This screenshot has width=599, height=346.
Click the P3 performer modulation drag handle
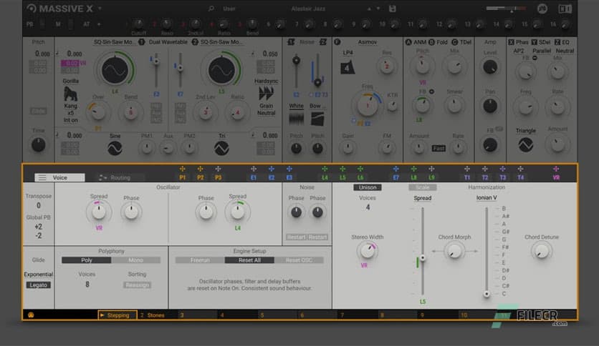[218, 169]
